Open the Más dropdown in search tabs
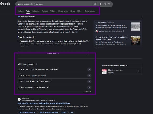The width and height of the screenshot is (153, 114). click(x=80, y=11)
